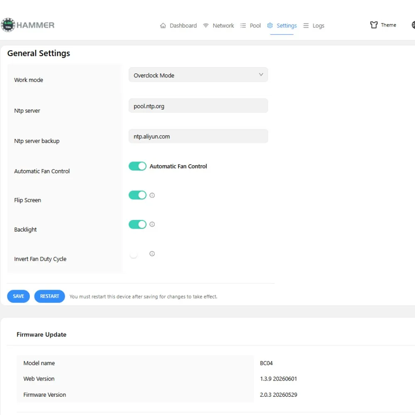The width and height of the screenshot is (415, 415).
Task: Show info for Invert Fan Duty Cycle
Action: [152, 254]
